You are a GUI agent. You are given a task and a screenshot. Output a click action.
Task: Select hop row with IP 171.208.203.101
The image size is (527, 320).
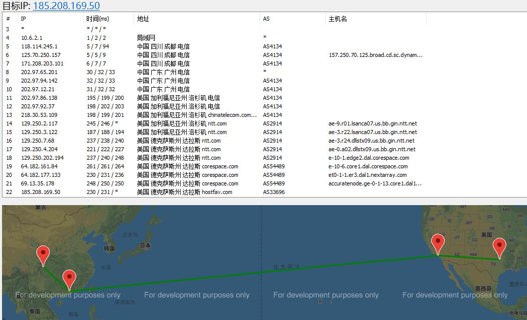(264, 63)
